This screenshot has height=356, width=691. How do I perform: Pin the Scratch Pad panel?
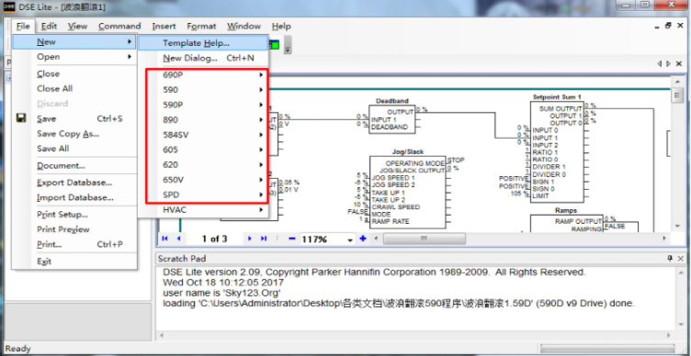click(x=670, y=259)
